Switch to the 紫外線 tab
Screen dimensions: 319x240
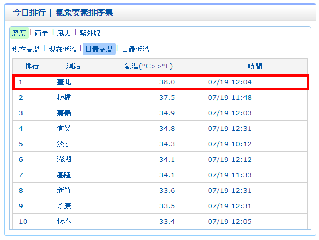pos(90,33)
